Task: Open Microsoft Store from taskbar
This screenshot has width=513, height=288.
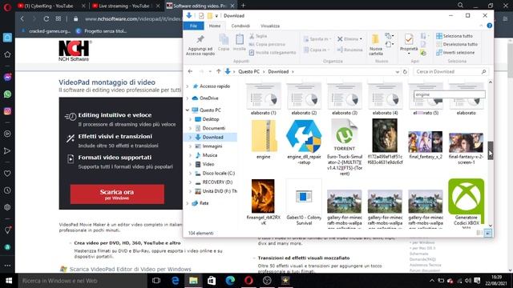Action: point(212,281)
